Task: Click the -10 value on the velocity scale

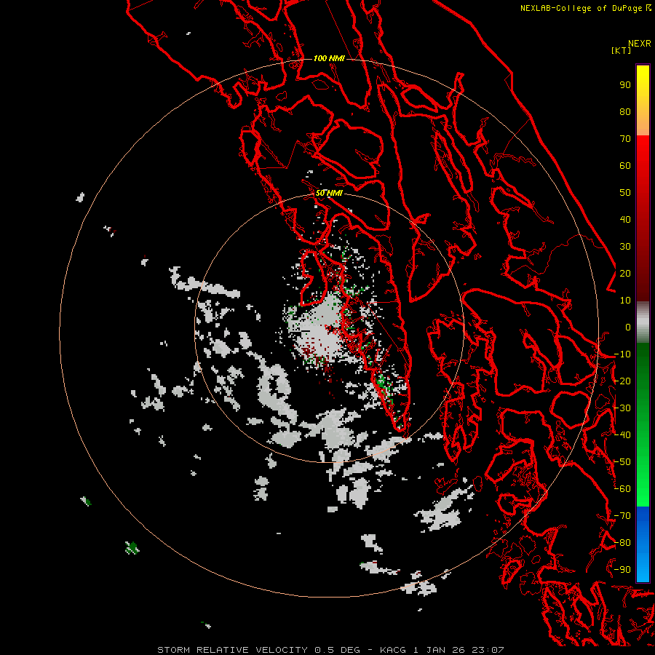Action: 622,354
